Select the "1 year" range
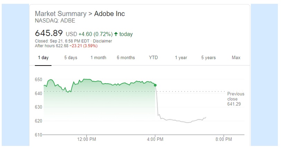Viewport: 281px width, 148px height. [x=181, y=58]
